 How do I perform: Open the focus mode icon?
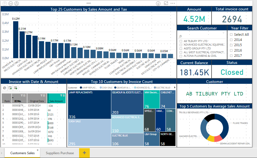click(166, 3)
